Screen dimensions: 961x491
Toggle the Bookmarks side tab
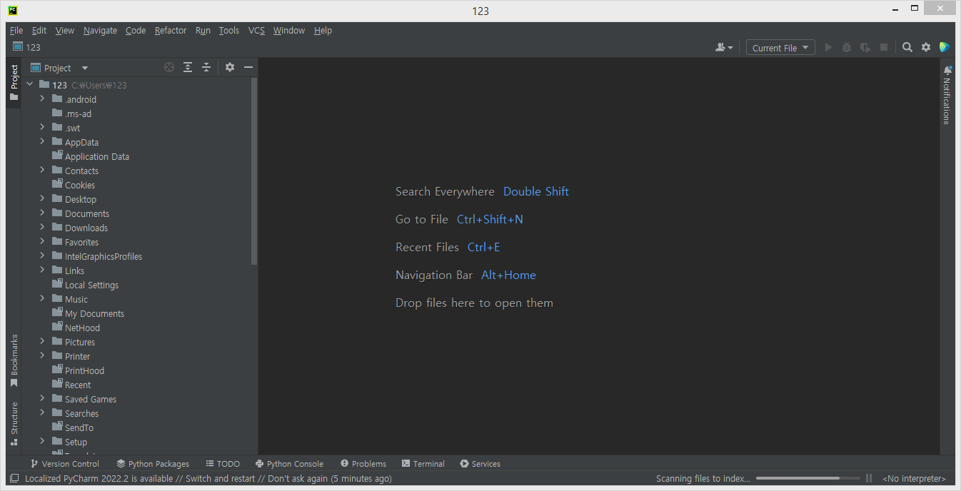pyautogui.click(x=14, y=361)
